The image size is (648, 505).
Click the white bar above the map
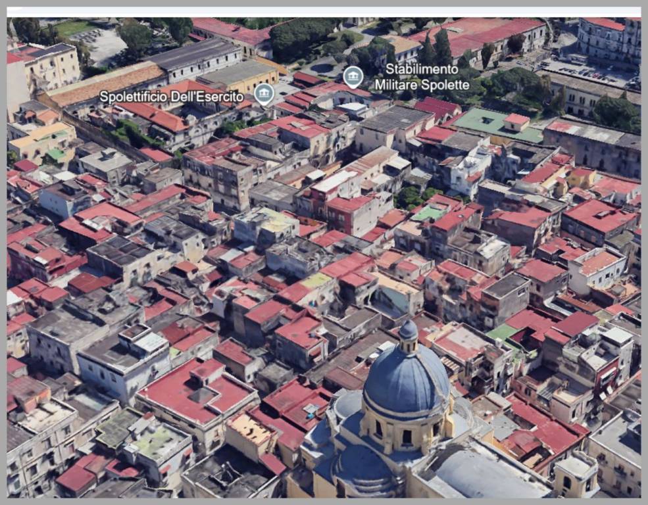(324, 12)
